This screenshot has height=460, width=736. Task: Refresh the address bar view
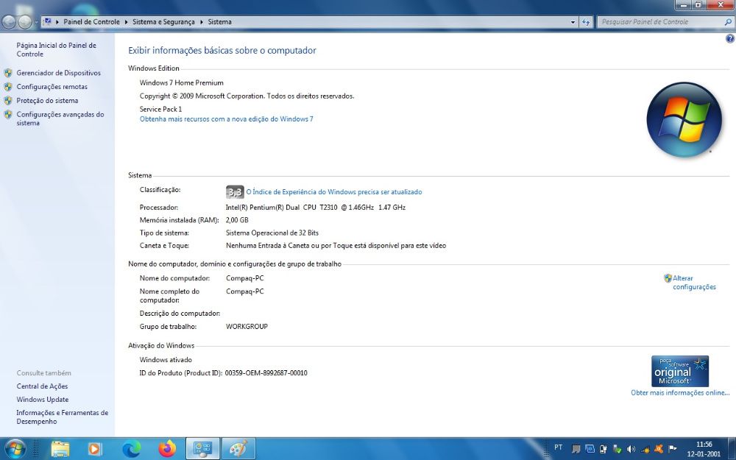(585, 21)
